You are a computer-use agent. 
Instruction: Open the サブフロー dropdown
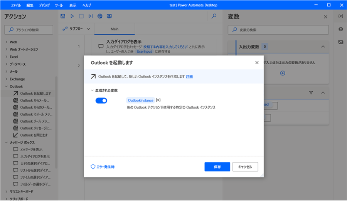point(76,29)
